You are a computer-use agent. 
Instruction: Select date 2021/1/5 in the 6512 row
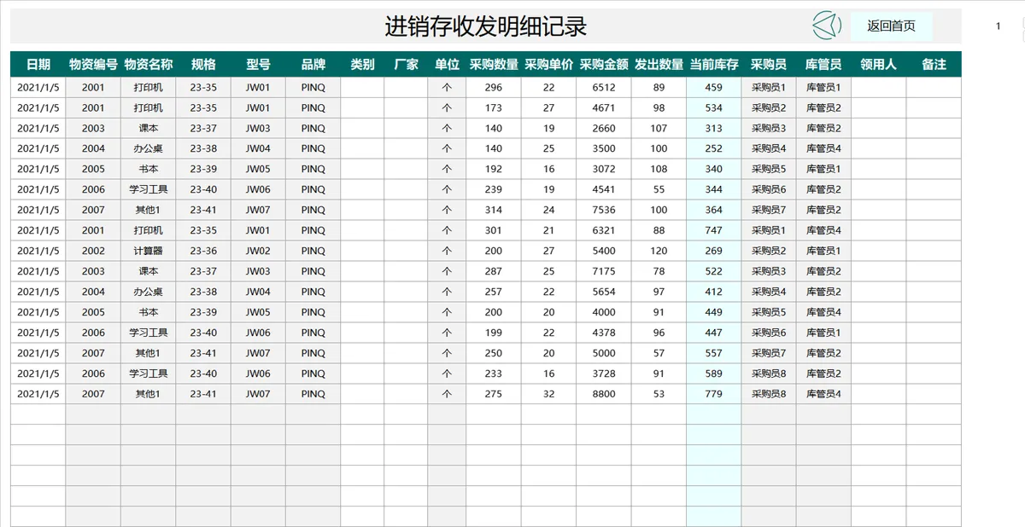coord(38,87)
